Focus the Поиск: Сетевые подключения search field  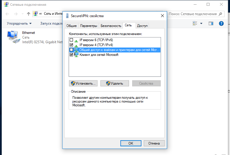coord(196,14)
